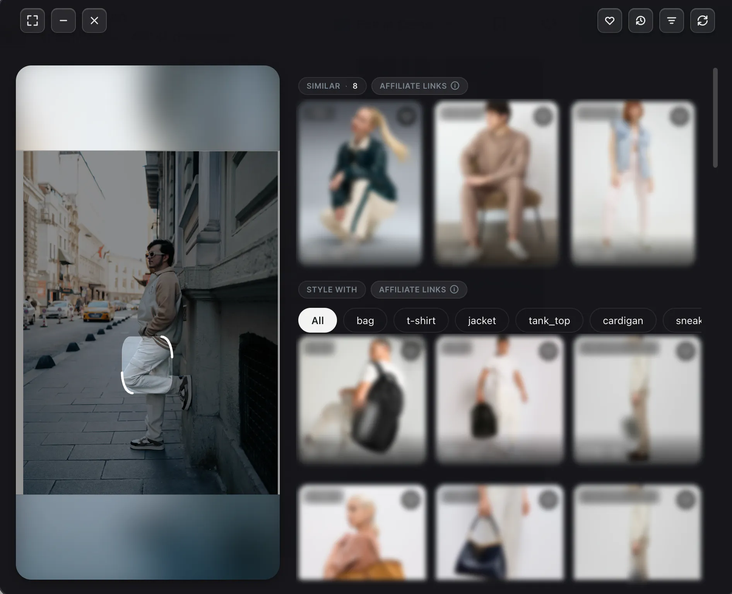The image size is (732, 594).
Task: Click Affiliate Links badge next to Style With
Action: [419, 290]
